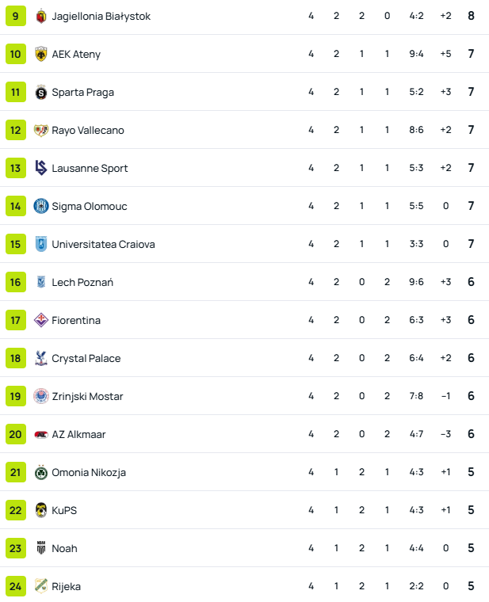Click the Jagiellonia Białystok club crest

coord(41,17)
